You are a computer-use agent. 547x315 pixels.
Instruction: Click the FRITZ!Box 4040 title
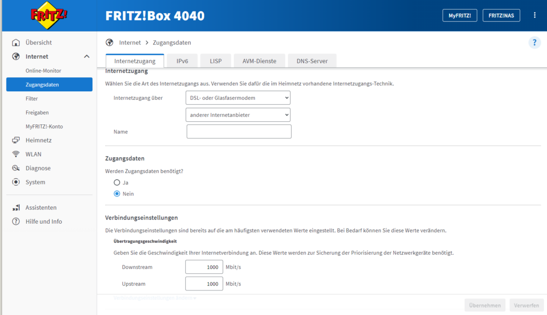click(155, 15)
